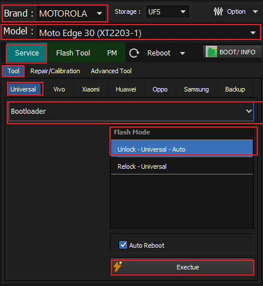Switch to the Samsung tab
Viewport: 263px width, 286px height.
click(196, 89)
